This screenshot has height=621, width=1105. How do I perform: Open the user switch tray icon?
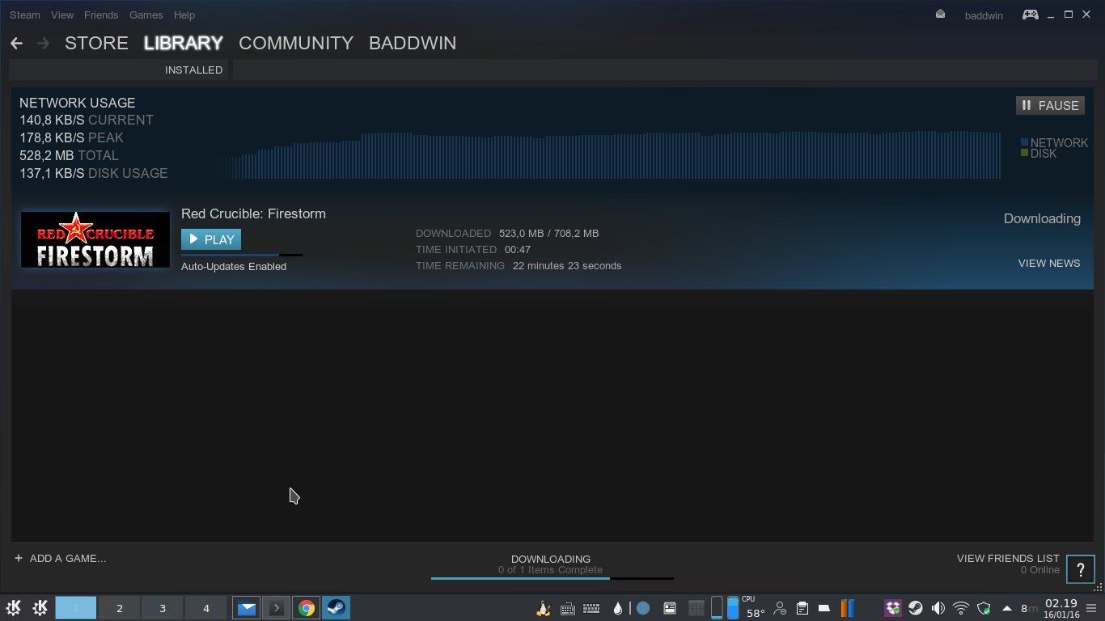tap(780, 608)
